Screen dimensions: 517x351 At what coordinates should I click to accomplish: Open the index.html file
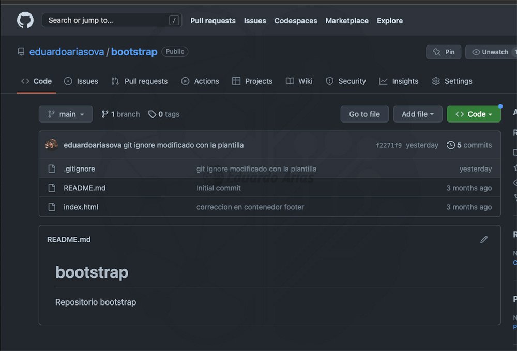pyautogui.click(x=81, y=207)
